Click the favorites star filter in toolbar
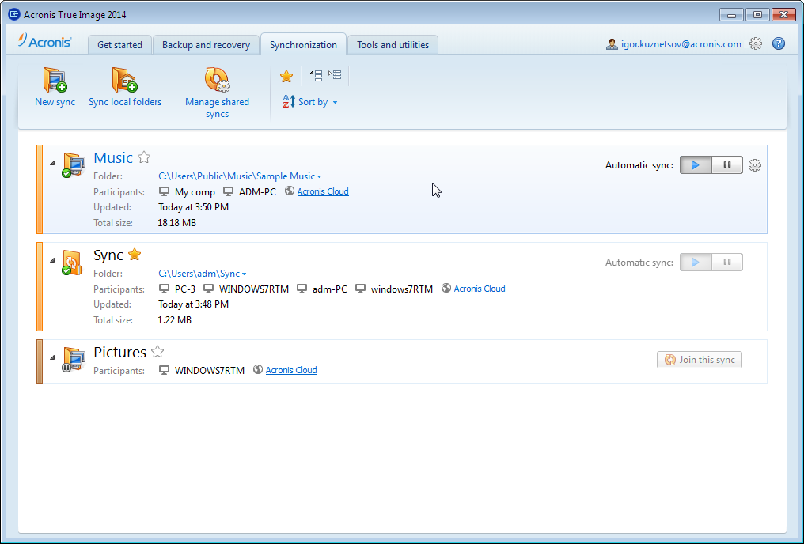 [x=286, y=77]
